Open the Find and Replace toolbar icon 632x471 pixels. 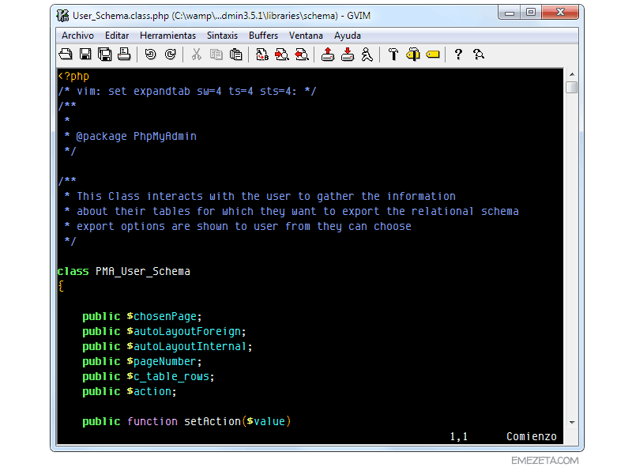(262, 54)
